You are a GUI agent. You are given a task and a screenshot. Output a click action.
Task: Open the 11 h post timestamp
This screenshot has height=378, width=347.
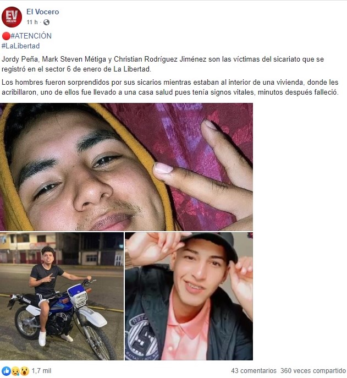point(32,22)
